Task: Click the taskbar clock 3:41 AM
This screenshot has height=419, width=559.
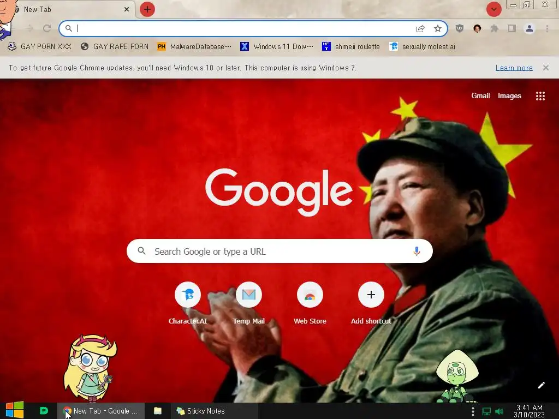Action: pos(530,411)
